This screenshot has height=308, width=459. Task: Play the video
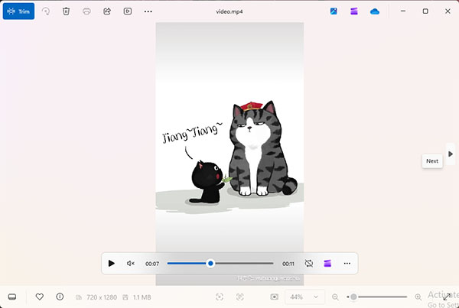tap(111, 263)
